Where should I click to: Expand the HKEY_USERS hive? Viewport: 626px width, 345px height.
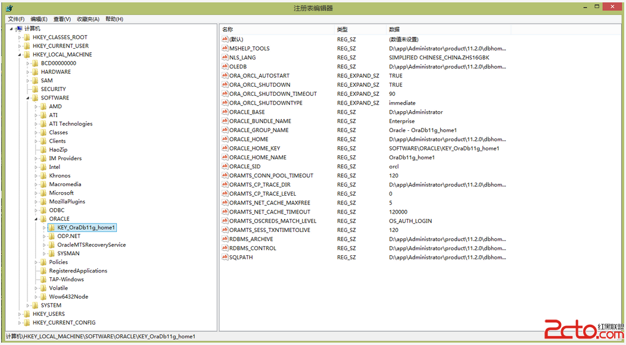(x=20, y=314)
